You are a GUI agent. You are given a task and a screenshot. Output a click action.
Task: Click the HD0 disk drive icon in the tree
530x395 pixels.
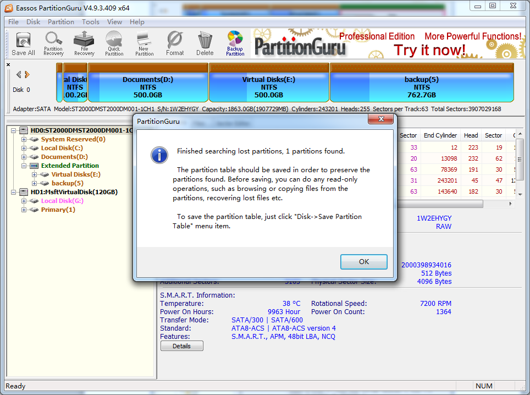pyautogui.click(x=23, y=130)
